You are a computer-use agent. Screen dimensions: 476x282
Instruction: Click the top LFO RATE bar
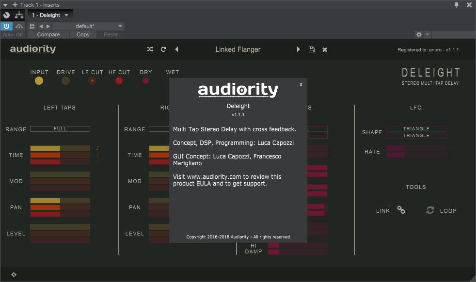[x=416, y=148]
